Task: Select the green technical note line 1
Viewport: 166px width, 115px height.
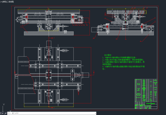Action: [x=119, y=57]
